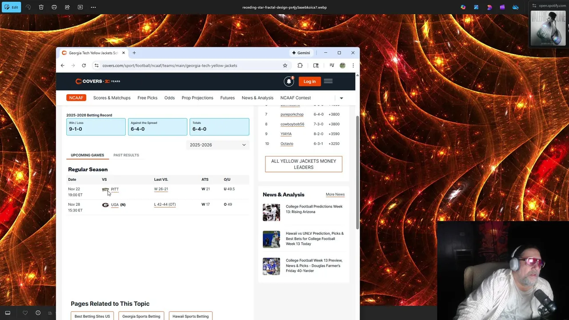The image size is (569, 320).
Task: Click the filmstrip icon in Photos bottom bar
Action: (8, 313)
